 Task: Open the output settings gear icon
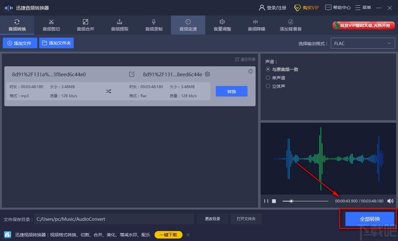coord(207,74)
